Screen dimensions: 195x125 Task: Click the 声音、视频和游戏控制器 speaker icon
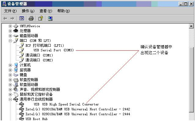[16, 90]
